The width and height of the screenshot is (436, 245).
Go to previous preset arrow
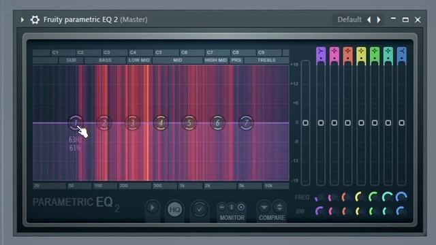pyautogui.click(x=369, y=20)
